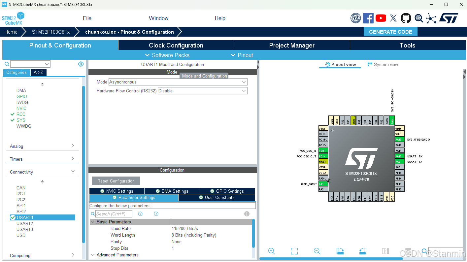Click the GENERATE CODE button
Viewport: 467px width, 262px height.
pyautogui.click(x=390, y=32)
